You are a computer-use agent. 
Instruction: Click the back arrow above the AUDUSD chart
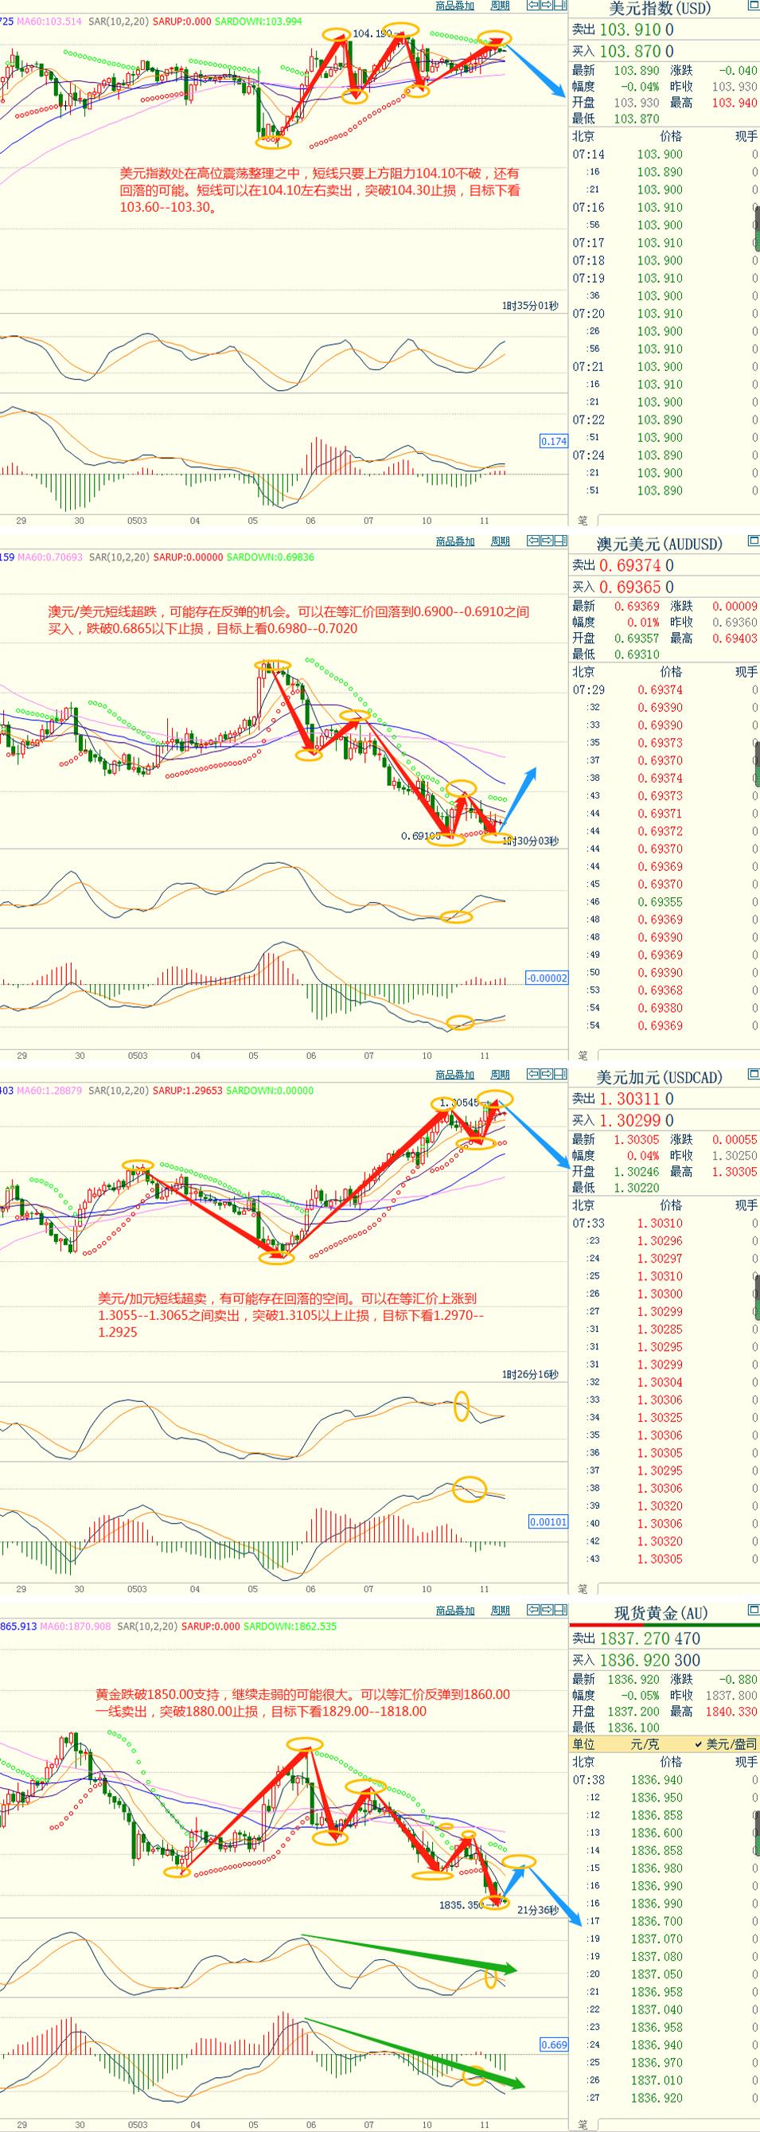tap(534, 541)
